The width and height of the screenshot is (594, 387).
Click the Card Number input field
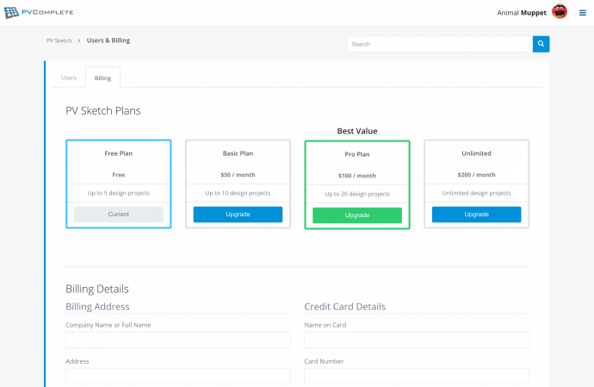pos(417,376)
